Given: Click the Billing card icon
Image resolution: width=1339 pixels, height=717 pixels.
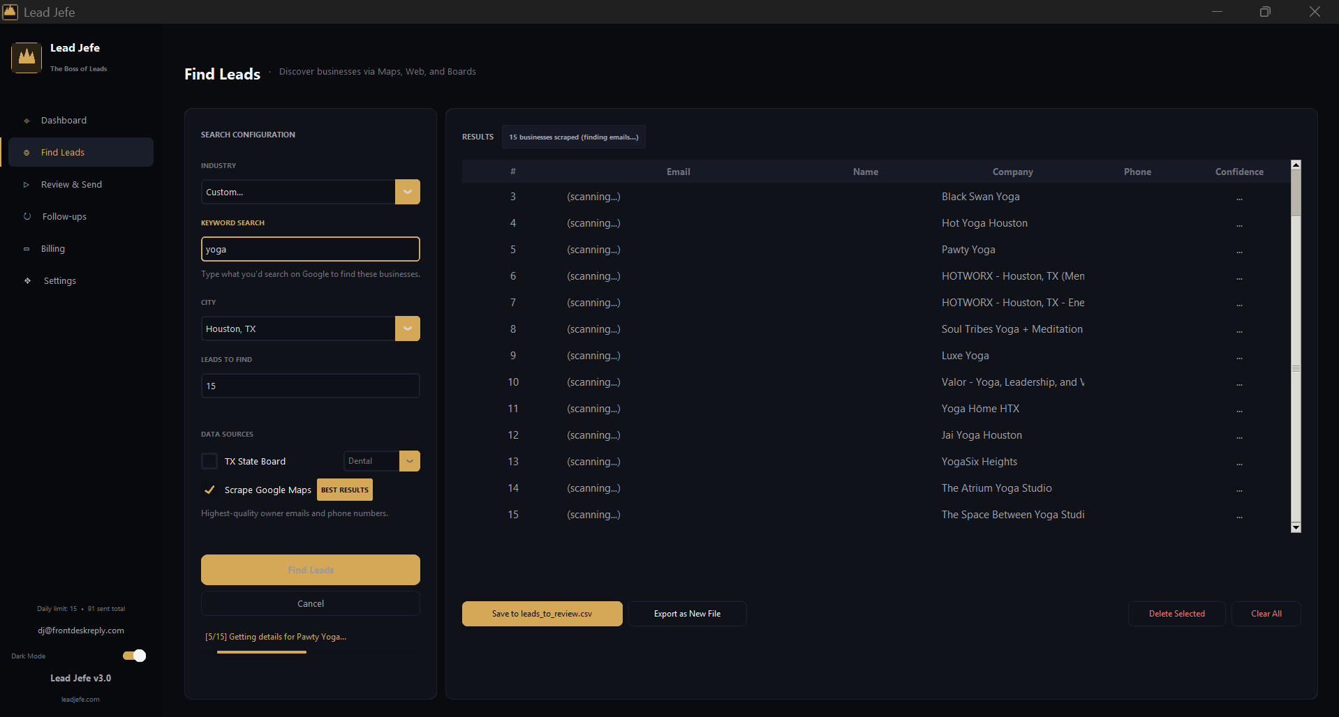Looking at the screenshot, I should [26, 248].
